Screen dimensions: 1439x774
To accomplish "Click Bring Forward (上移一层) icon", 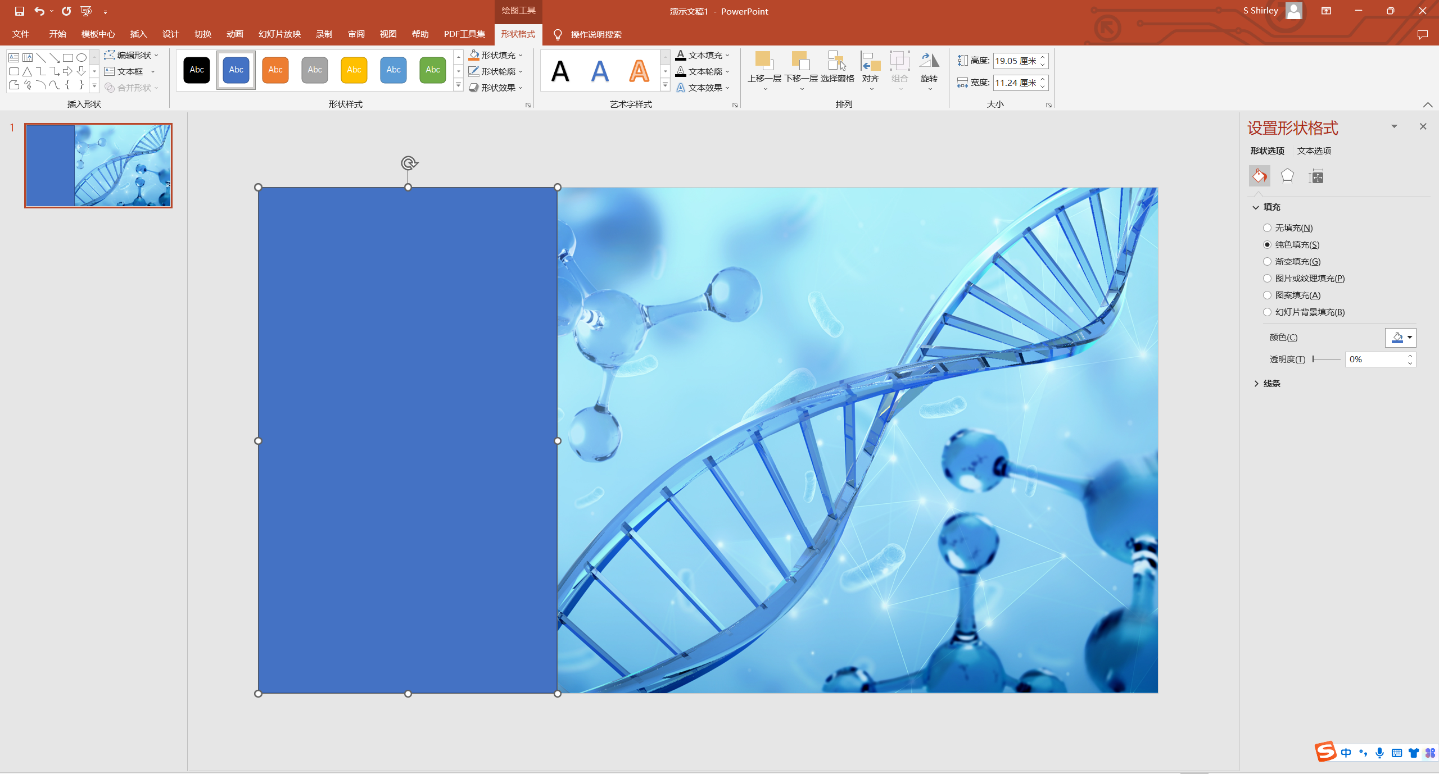I will pos(764,61).
